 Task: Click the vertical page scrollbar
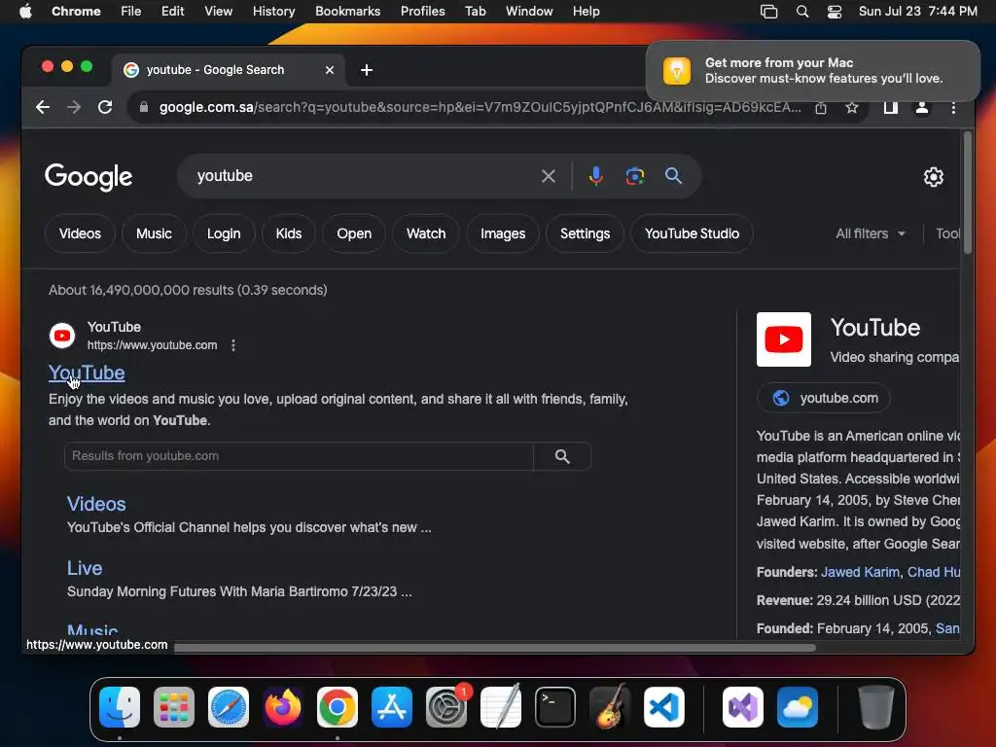(x=968, y=194)
